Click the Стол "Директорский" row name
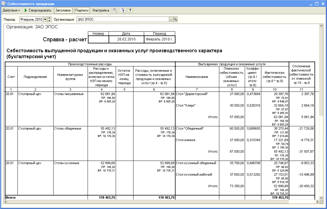327x209 pixels. click(x=192, y=94)
